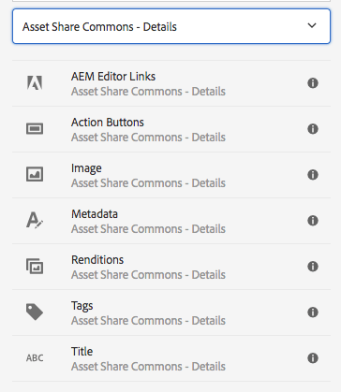Click the Metadata text-edit icon
Image resolution: width=341 pixels, height=392 pixels.
(35, 220)
